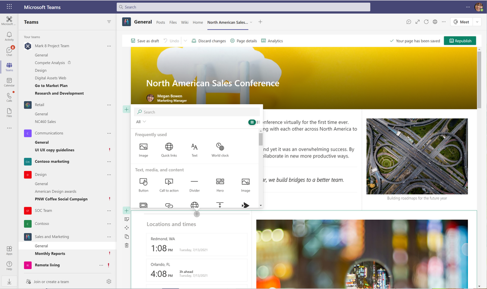Open the All category dropdown
This screenshot has height=289, width=487.
(141, 122)
